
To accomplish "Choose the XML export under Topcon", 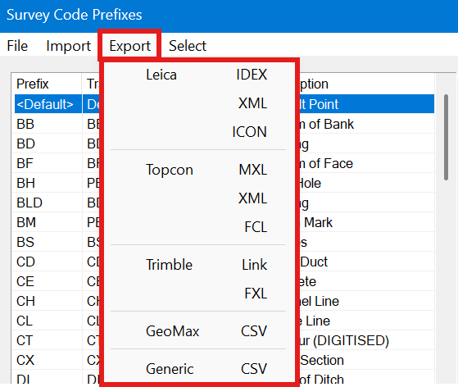I will (199, 198).
